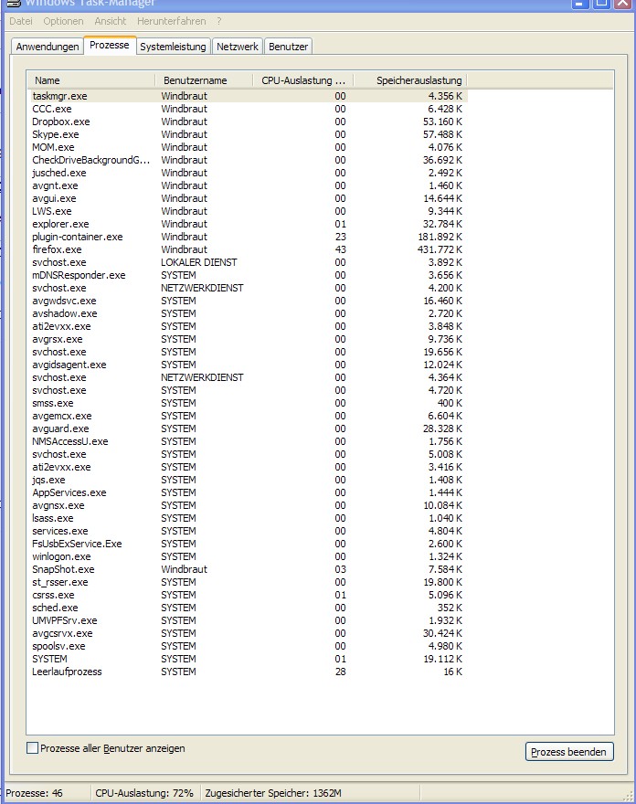The image size is (636, 804).
Task: Select the SnapShot.exe process
Action: click(248, 570)
